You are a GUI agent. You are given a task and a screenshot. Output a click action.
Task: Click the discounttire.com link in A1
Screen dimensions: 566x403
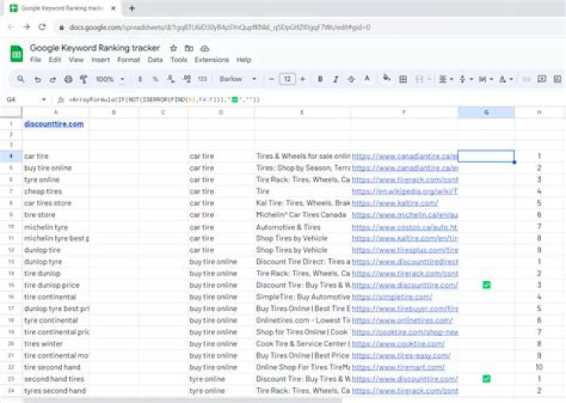[53, 124]
